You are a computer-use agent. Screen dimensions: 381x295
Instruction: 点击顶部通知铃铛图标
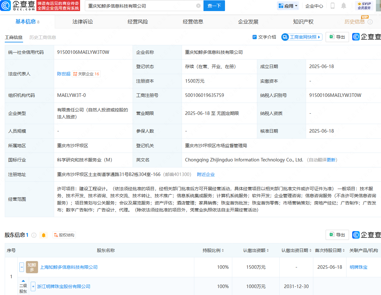click(x=344, y=6)
